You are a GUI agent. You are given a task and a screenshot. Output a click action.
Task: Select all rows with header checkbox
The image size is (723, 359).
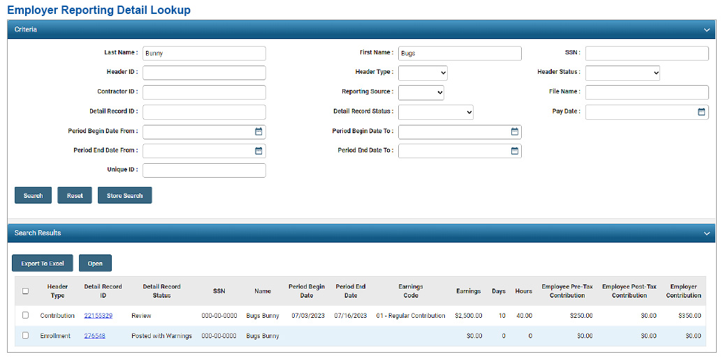(x=26, y=291)
